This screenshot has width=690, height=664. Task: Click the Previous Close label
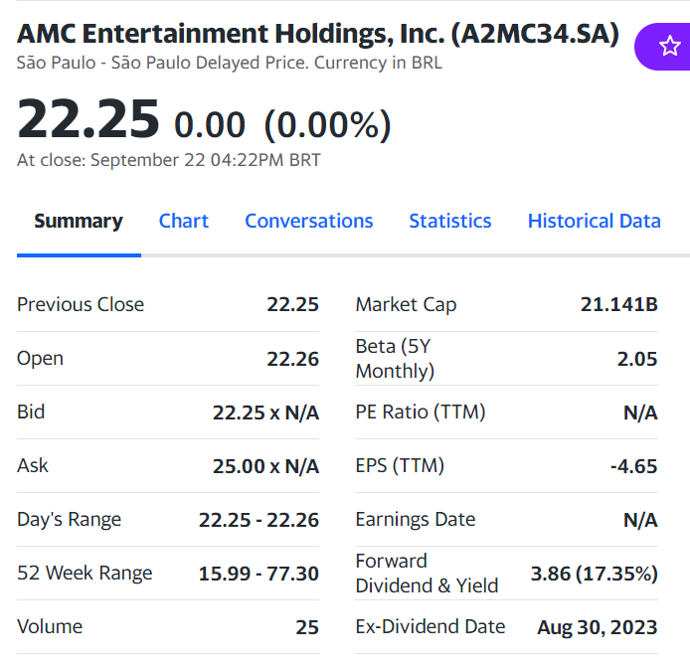[81, 304]
